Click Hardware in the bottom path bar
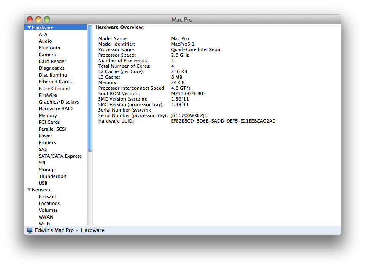 pos(93,230)
